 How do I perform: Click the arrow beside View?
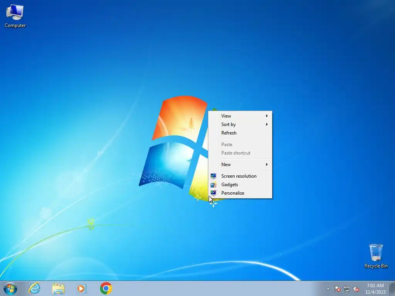coord(267,116)
